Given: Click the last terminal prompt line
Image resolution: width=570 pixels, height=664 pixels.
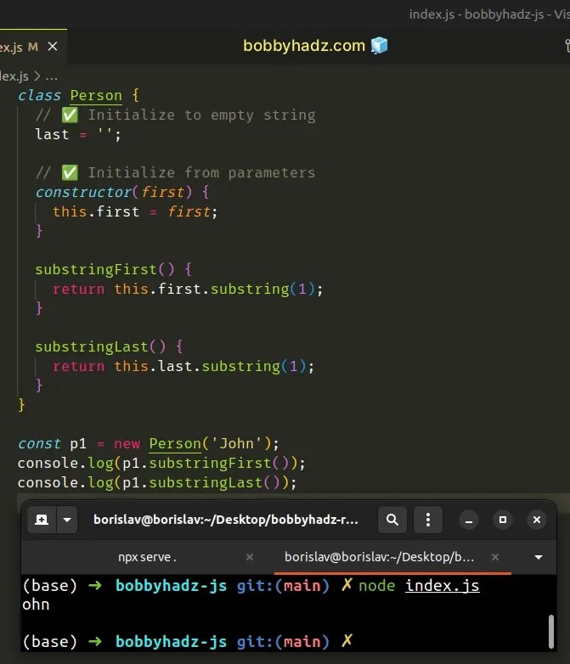Looking at the screenshot, I should 188,642.
